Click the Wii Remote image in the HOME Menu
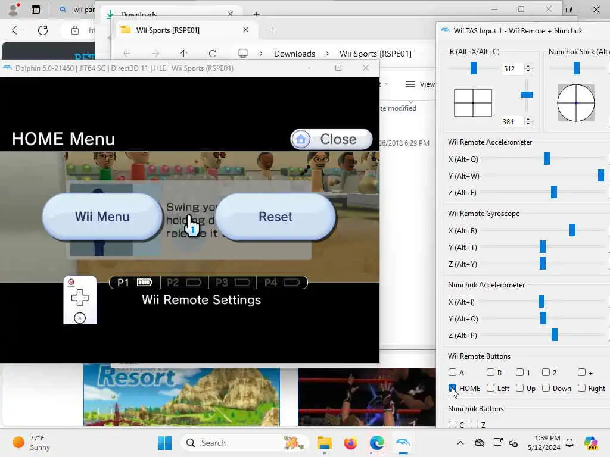Screen dimensions: 610x457 coord(80,300)
